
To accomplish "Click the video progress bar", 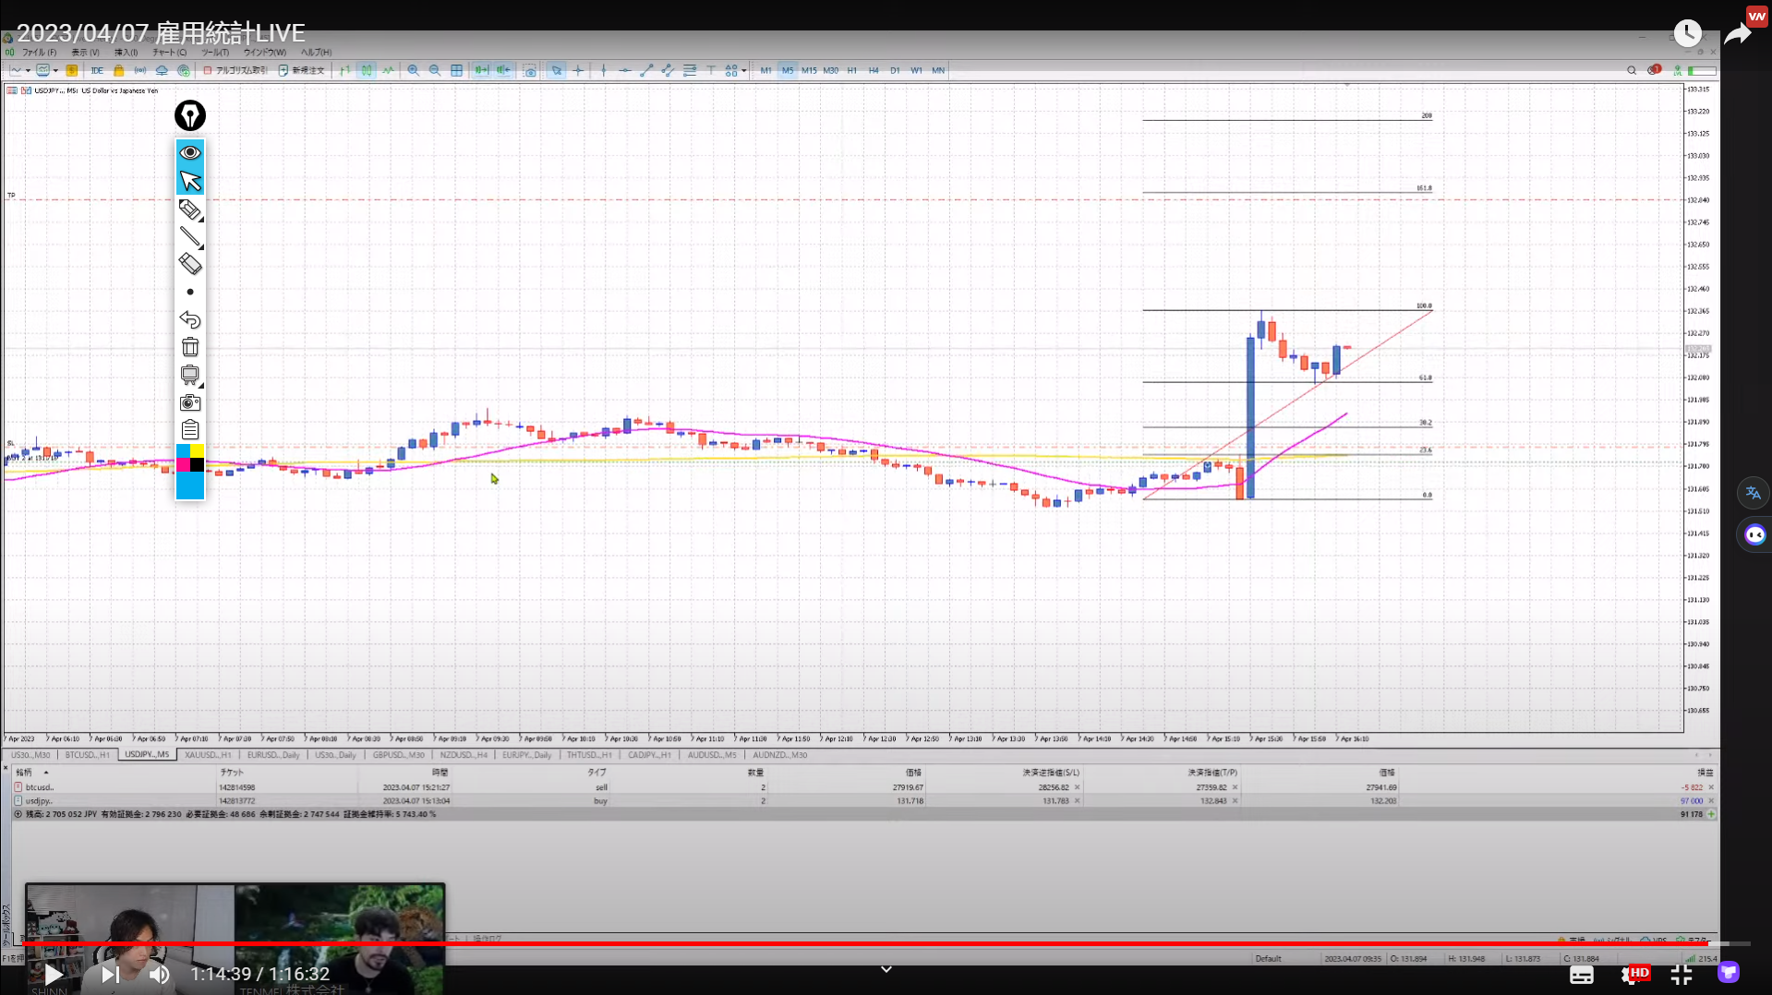I will point(886,943).
